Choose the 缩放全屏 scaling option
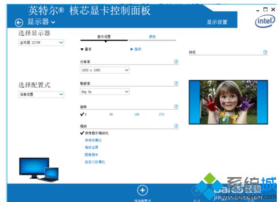Viewport: 279px width, 202px height. pyautogui.click(x=92, y=147)
